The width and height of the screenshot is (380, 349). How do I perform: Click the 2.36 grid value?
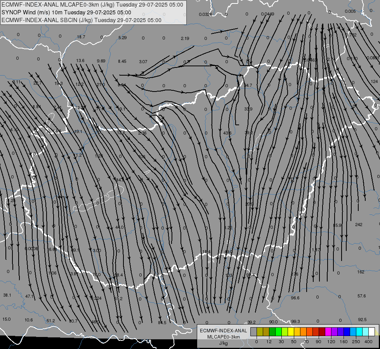point(142,133)
